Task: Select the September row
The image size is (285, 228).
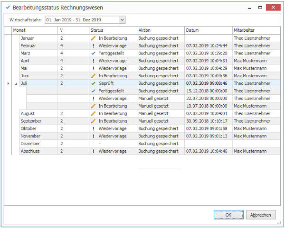Action: tap(150, 121)
